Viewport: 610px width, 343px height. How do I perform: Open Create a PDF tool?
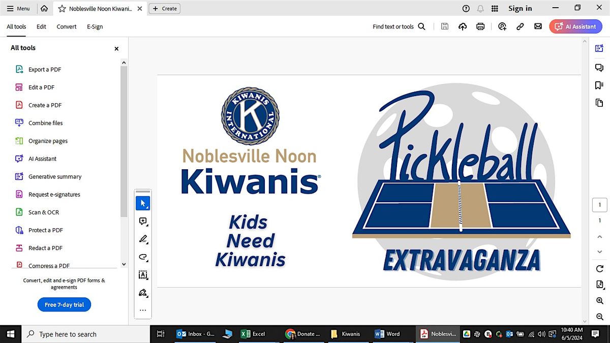[x=45, y=105]
